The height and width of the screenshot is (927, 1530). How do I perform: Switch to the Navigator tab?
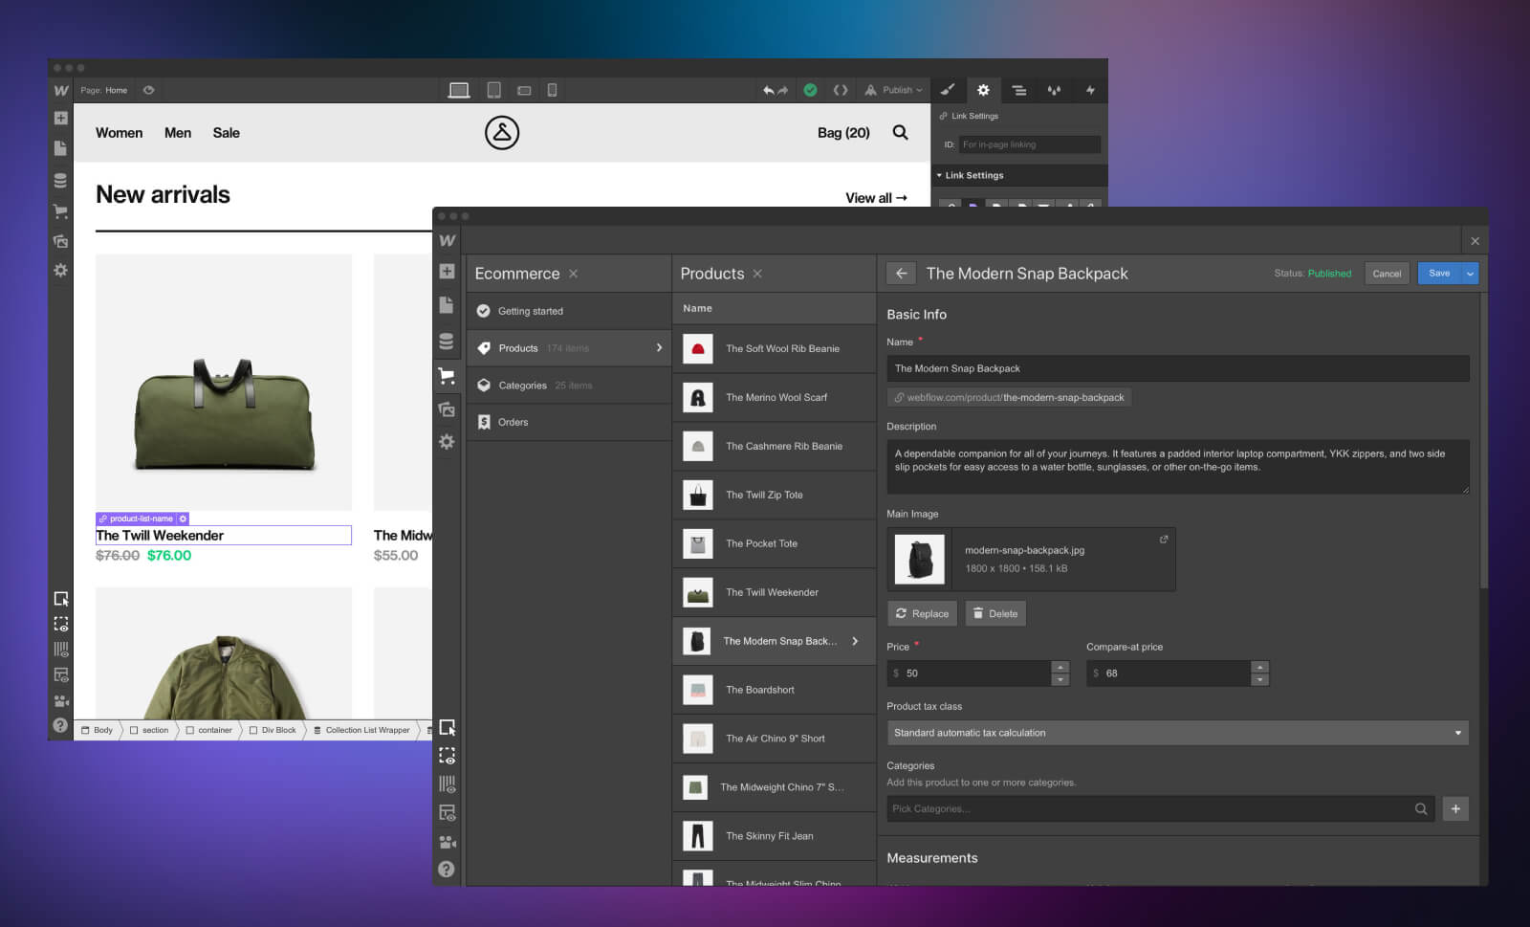[1019, 90]
